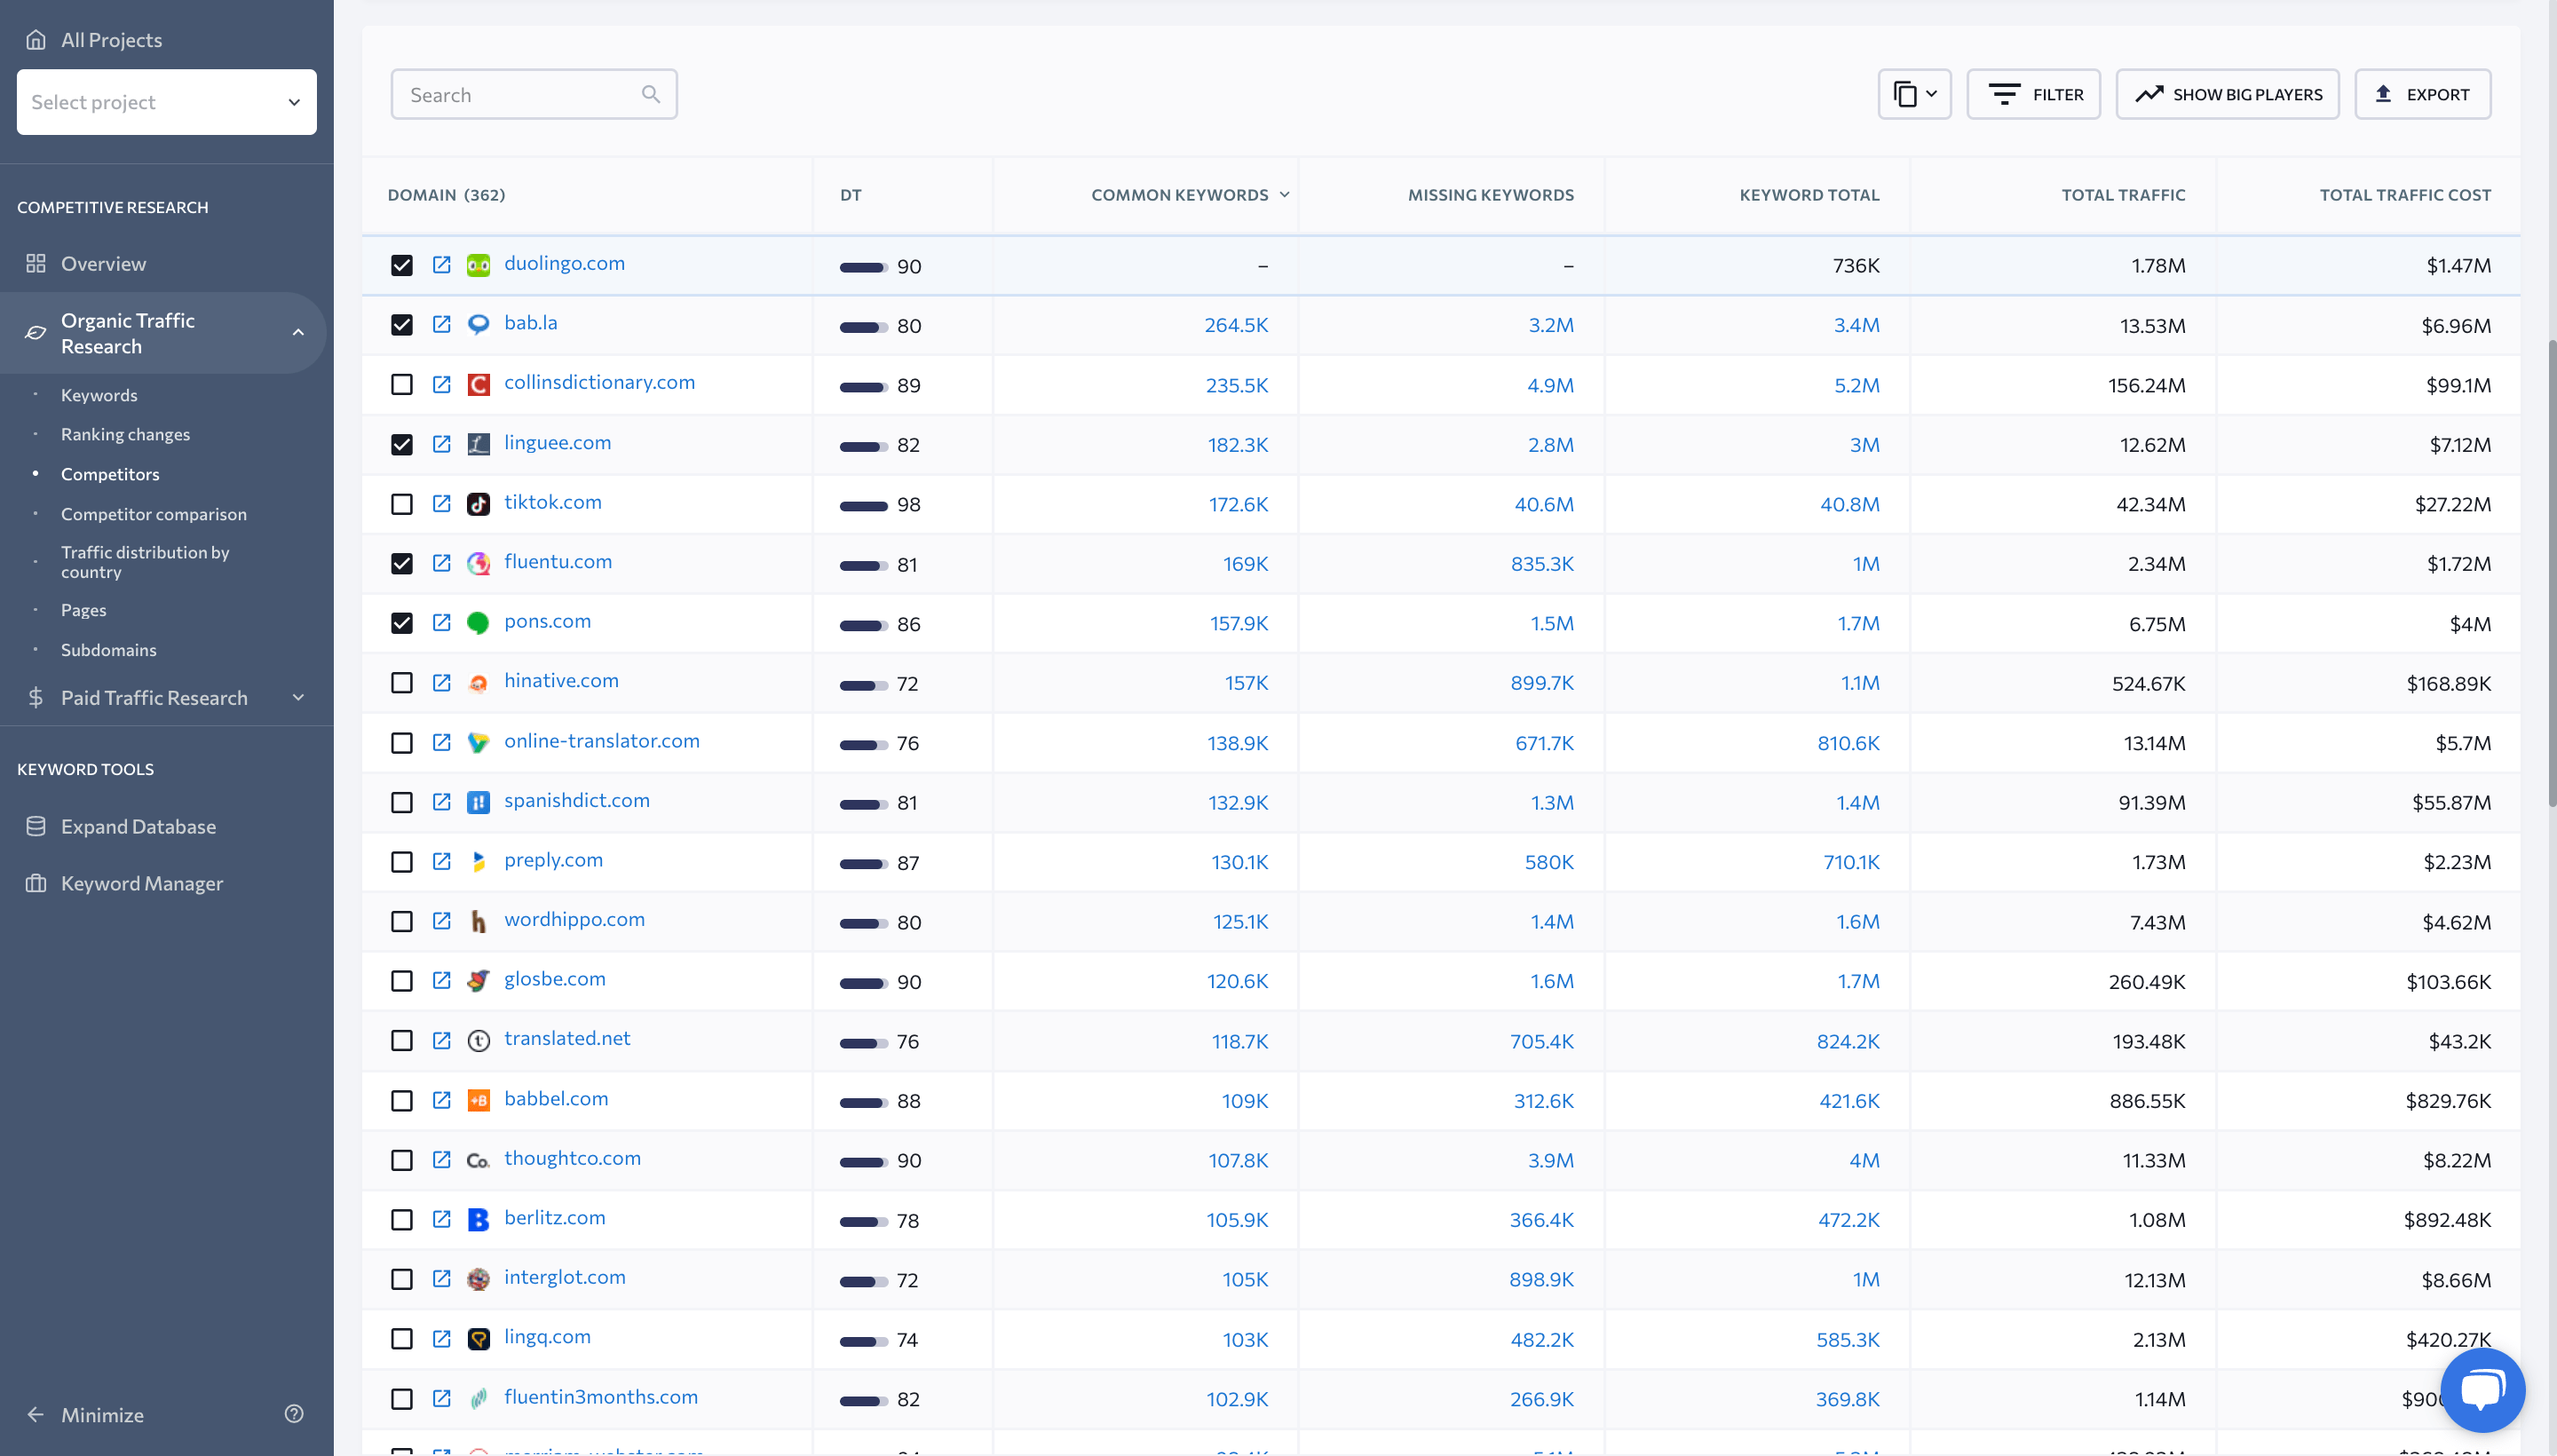Open Ranking changes in the sidebar
Screen dimensions: 2557x1456
[125, 434]
